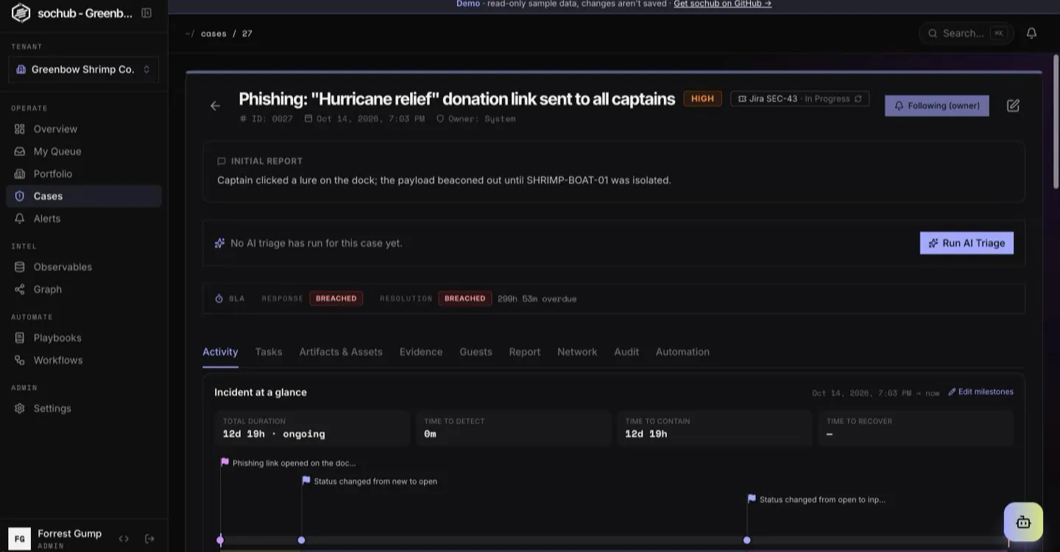Open the Audit tab
This screenshot has height=552, width=1060.
tap(626, 352)
